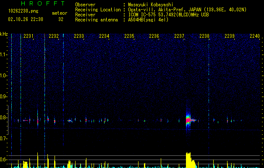Click the 2234 time marker
Viewport: 264px width, 168px height.
point(104,36)
